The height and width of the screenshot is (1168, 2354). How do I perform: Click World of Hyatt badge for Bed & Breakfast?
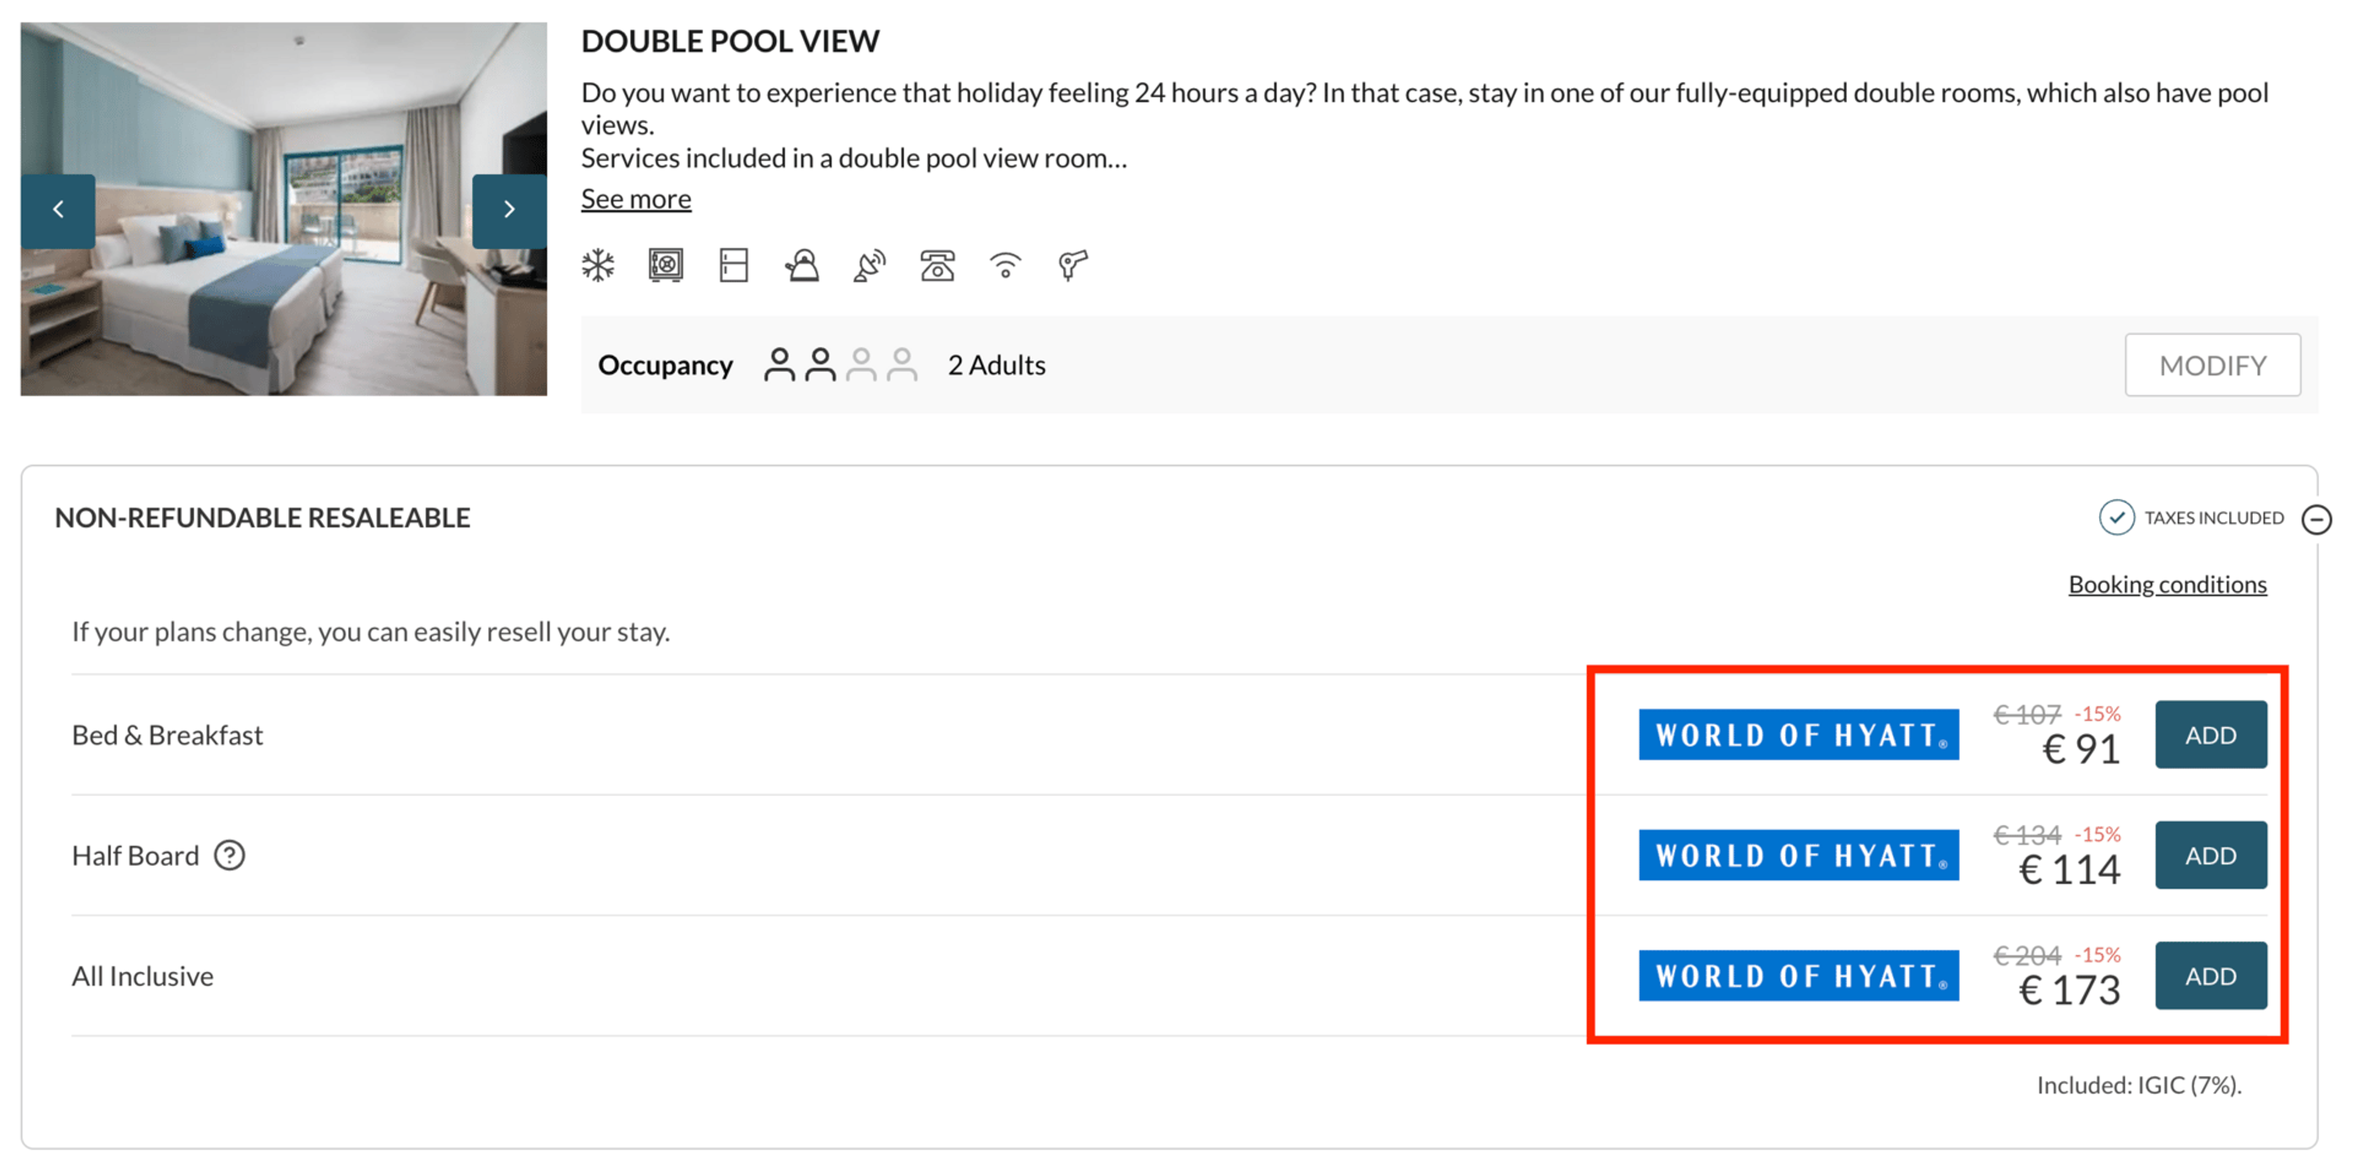point(1799,735)
